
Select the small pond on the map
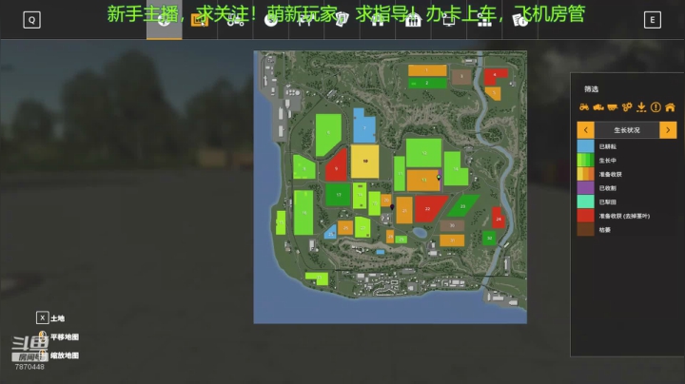[420, 233]
